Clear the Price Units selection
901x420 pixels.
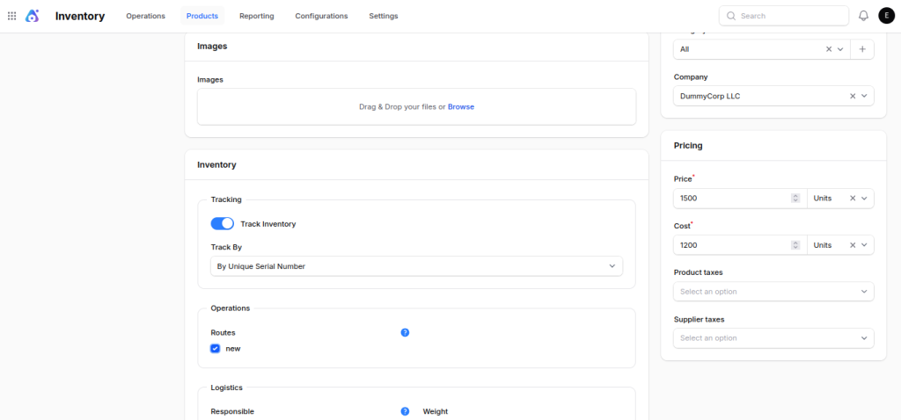point(853,198)
